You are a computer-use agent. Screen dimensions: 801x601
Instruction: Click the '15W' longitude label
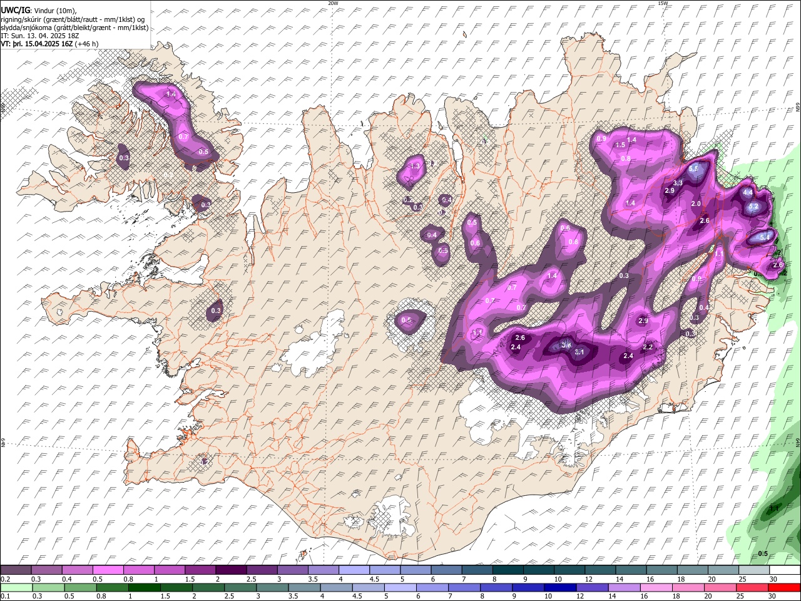coord(663,3)
